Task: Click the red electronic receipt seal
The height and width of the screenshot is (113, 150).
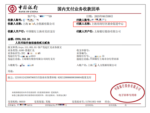Action: 127,92
